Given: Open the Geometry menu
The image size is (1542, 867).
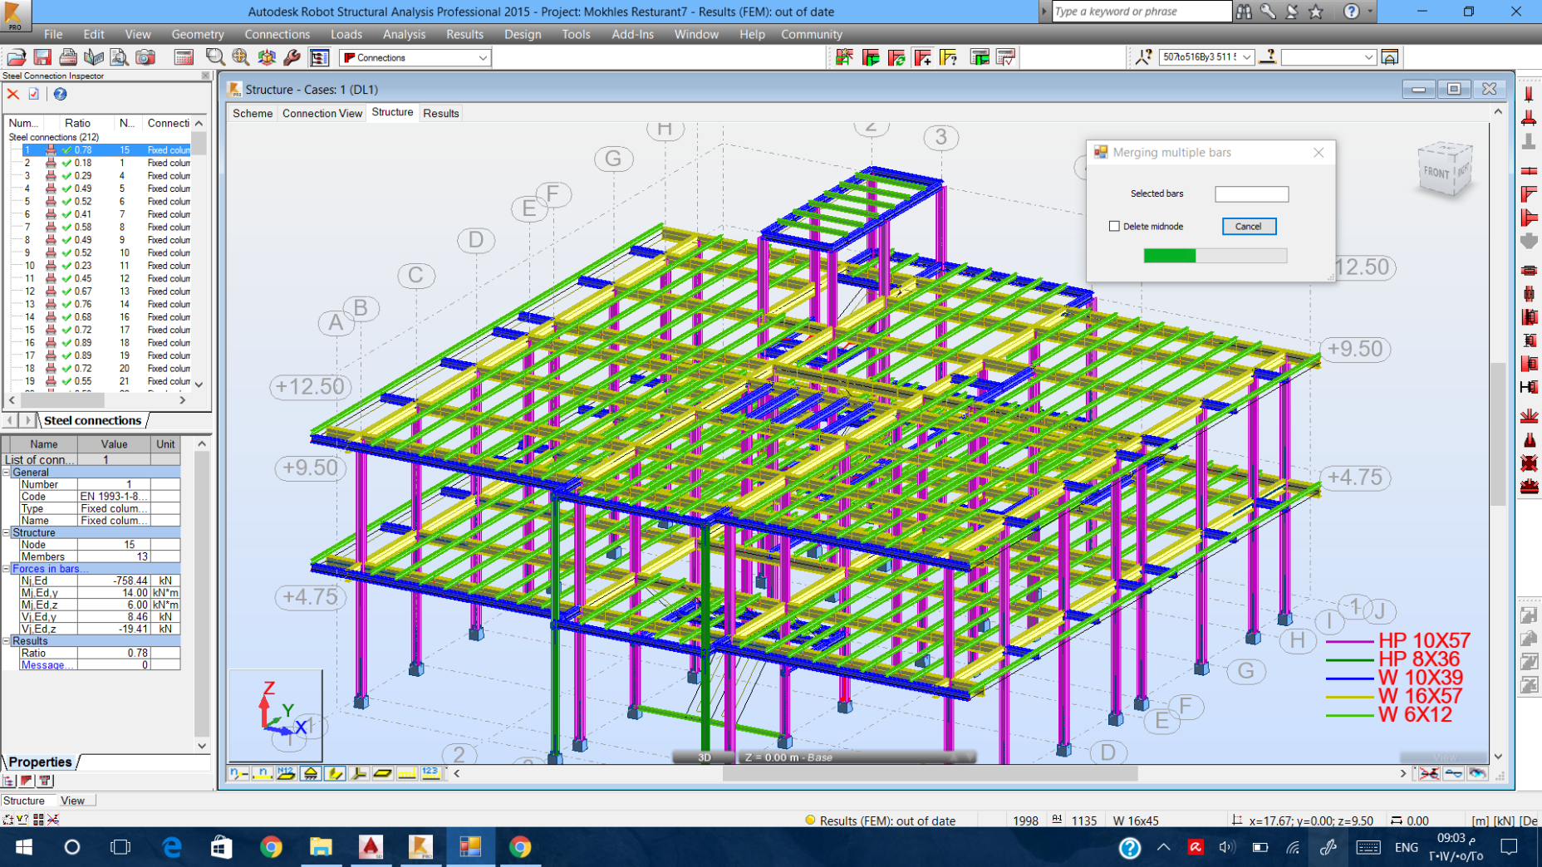Looking at the screenshot, I should click(198, 34).
